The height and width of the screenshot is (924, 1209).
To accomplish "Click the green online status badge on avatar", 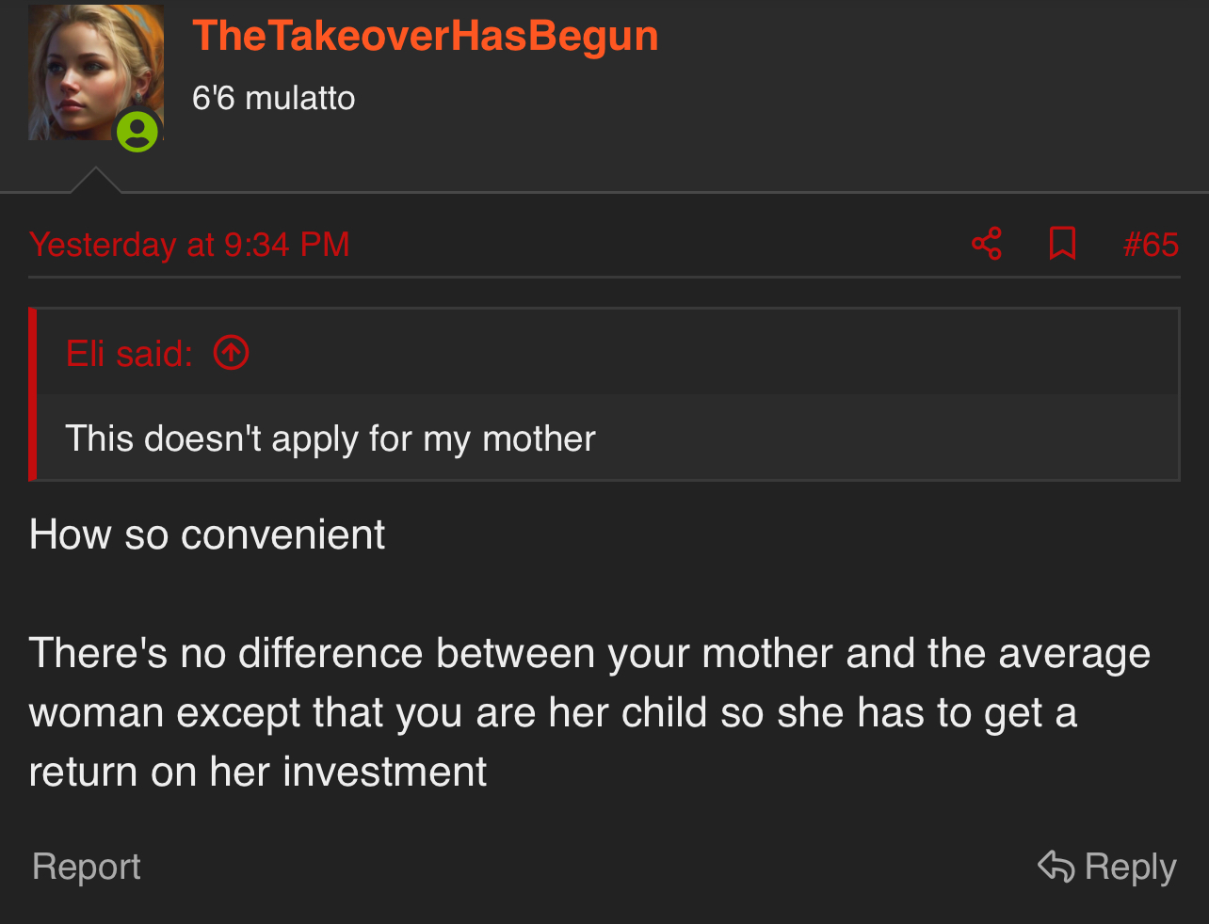I will pyautogui.click(x=137, y=131).
